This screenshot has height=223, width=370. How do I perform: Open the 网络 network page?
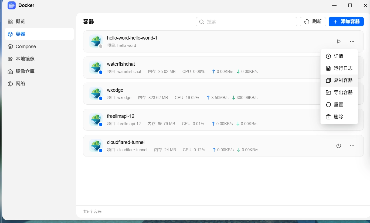click(39, 84)
